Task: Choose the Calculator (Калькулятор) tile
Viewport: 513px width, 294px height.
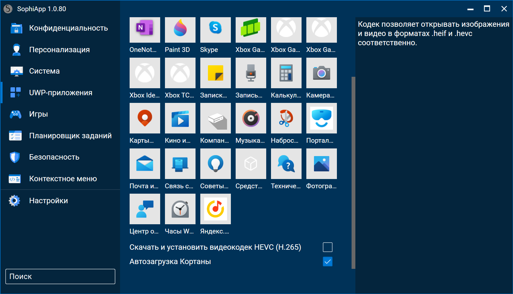Action: point(286,73)
